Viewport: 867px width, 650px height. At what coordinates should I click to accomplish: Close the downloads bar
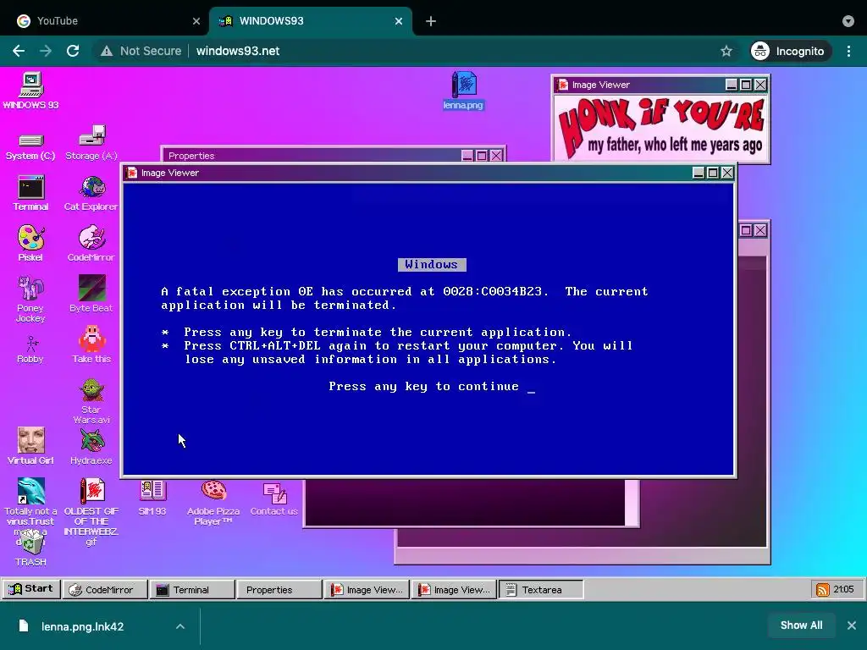852,625
